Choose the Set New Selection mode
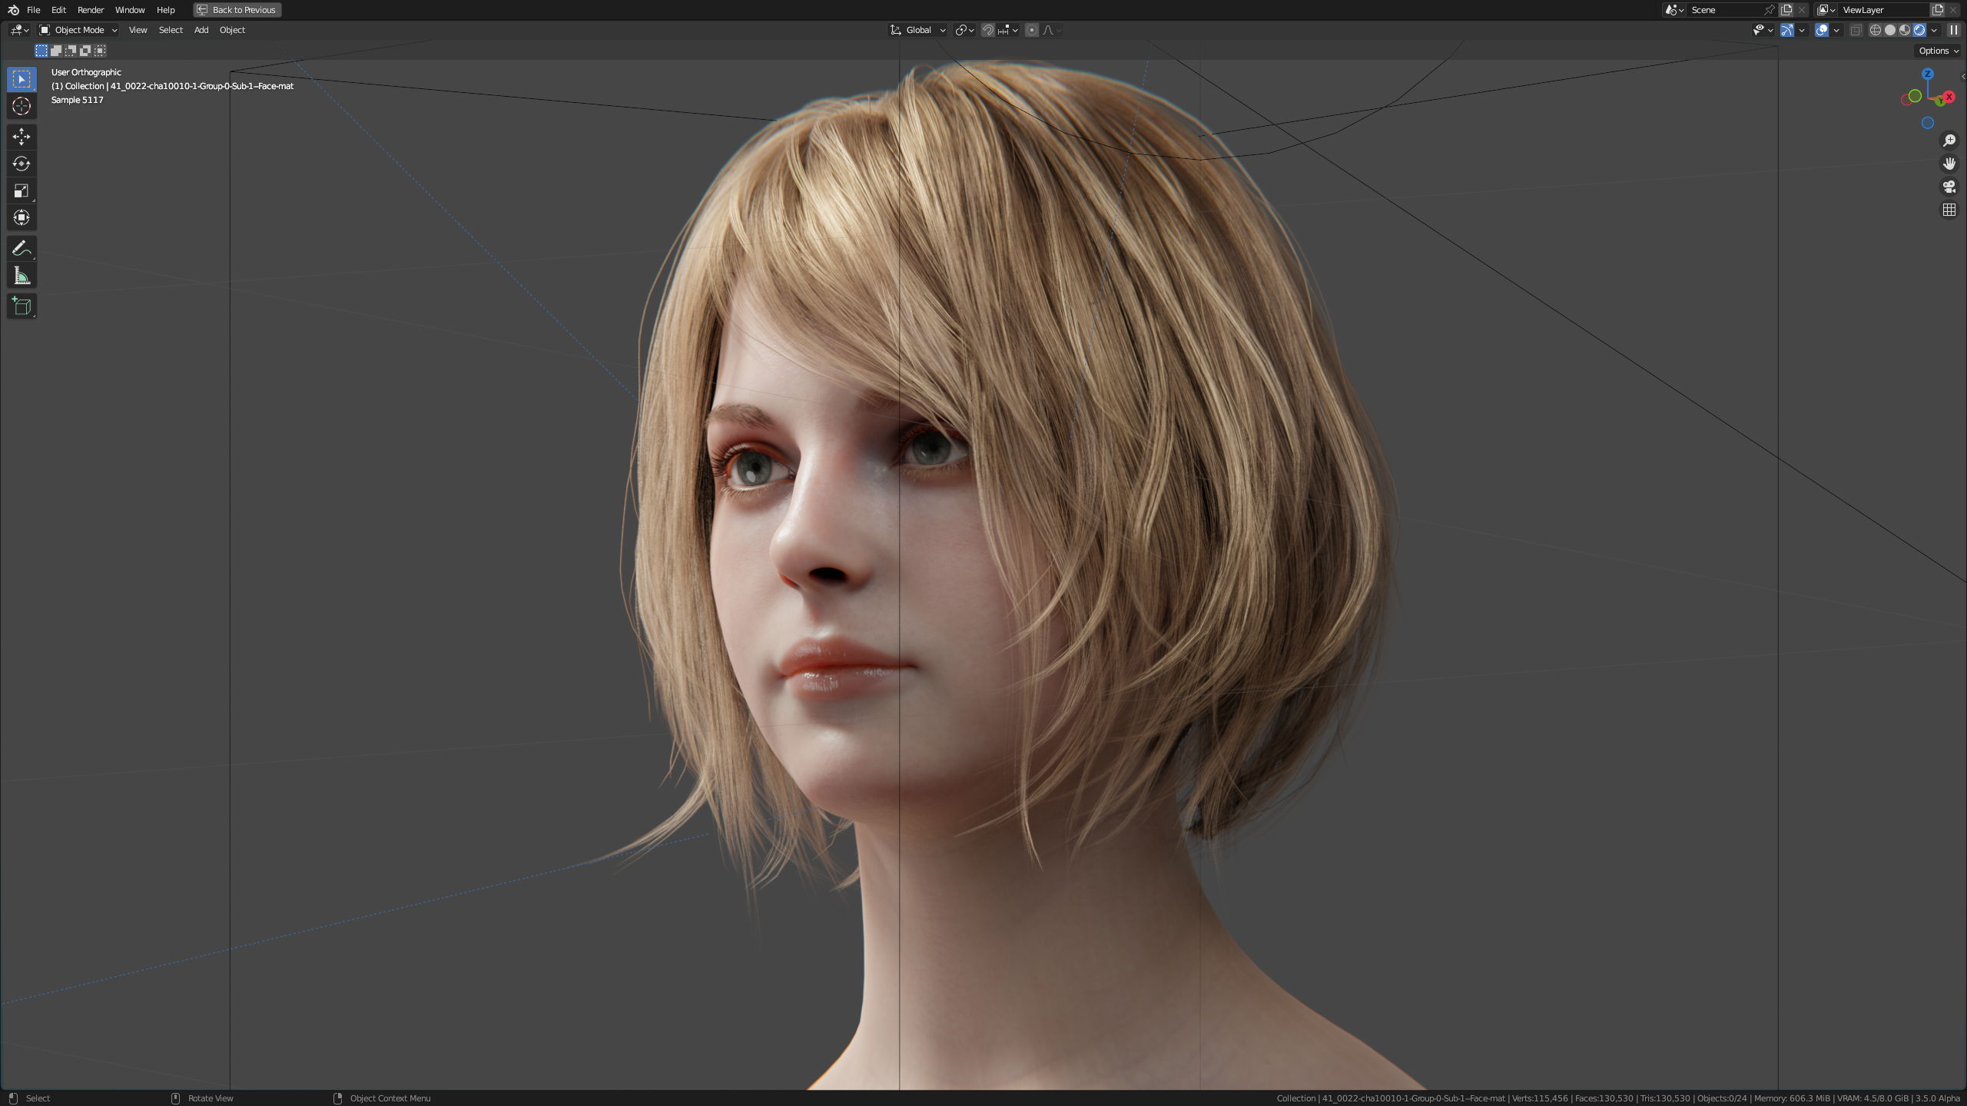 [41, 51]
